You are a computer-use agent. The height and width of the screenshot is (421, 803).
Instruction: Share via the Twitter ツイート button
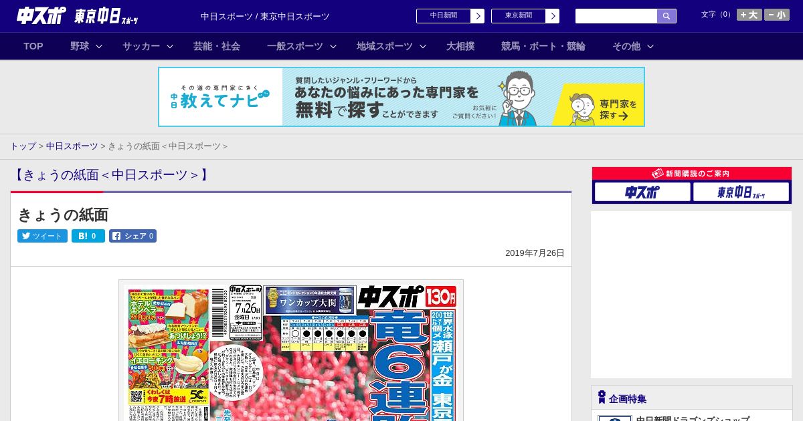click(42, 236)
